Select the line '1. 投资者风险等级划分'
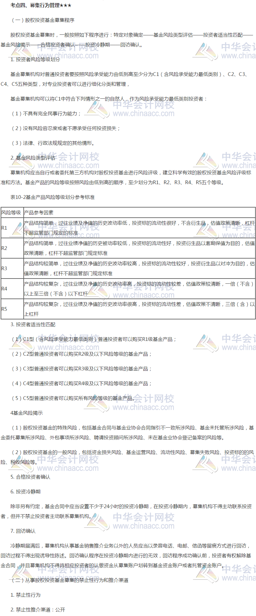This screenshot has height=616, width=256. (x=35, y=59)
